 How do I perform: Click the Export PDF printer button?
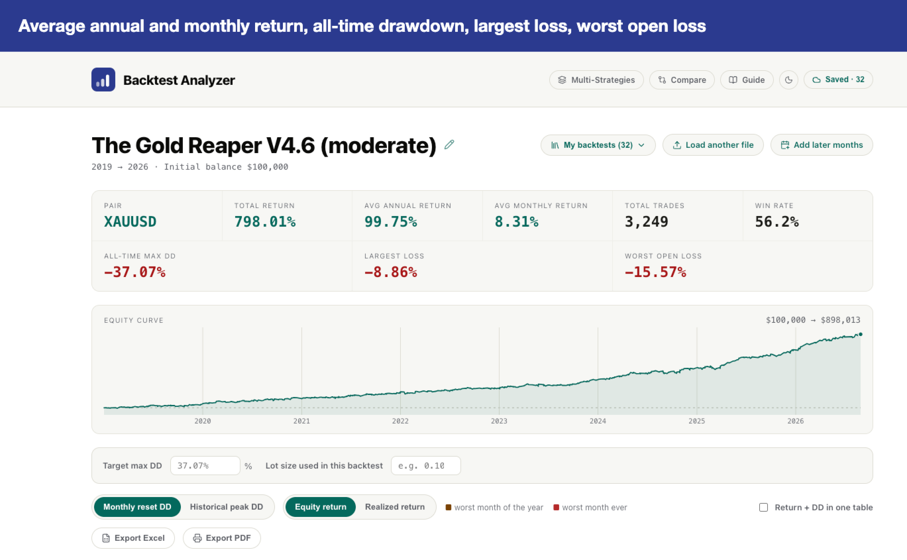point(222,538)
